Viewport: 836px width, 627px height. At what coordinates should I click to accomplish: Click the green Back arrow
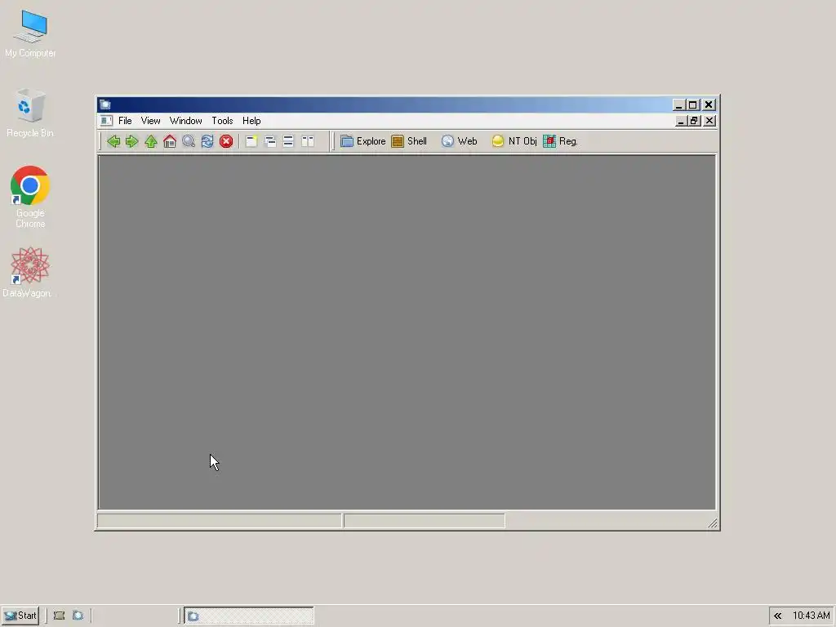tap(113, 141)
